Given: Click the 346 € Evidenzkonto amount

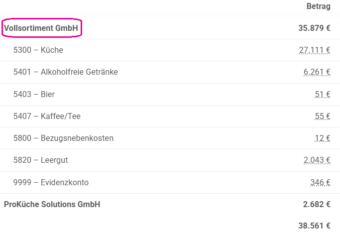Looking at the screenshot, I should (x=320, y=182).
